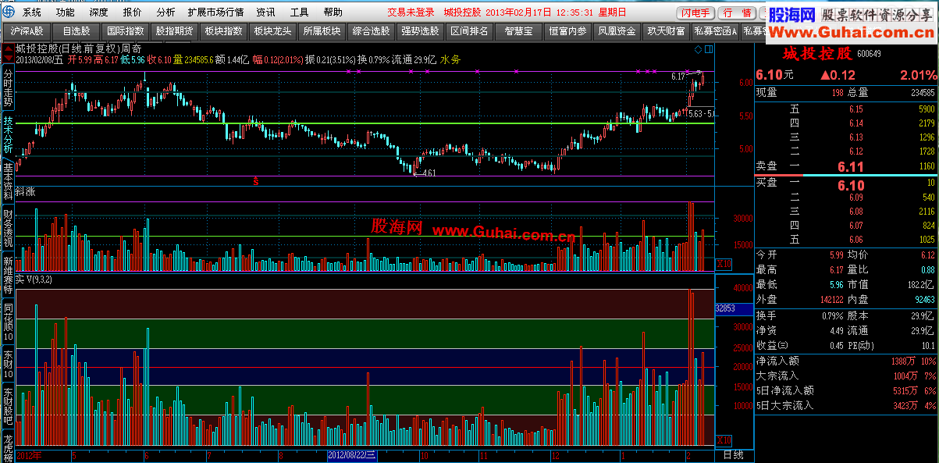
Task: Click the 交易未登录 login status
Action: tap(411, 12)
